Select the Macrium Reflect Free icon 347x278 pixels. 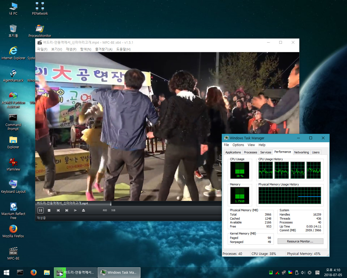13,211
